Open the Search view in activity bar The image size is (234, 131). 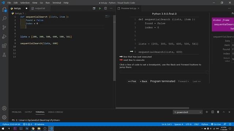click(4, 19)
